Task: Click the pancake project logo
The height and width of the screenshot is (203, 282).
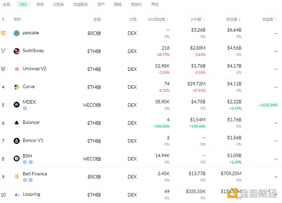Action: 16,33
